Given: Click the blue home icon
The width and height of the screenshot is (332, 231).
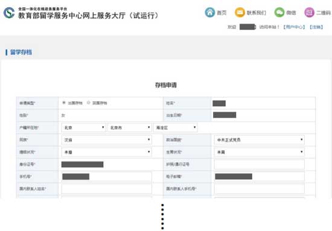Looking at the screenshot, I should [x=210, y=12].
